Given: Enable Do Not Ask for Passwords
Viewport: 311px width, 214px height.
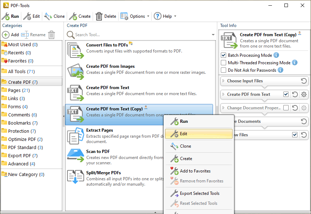Looking at the screenshot, I should click(223, 70).
